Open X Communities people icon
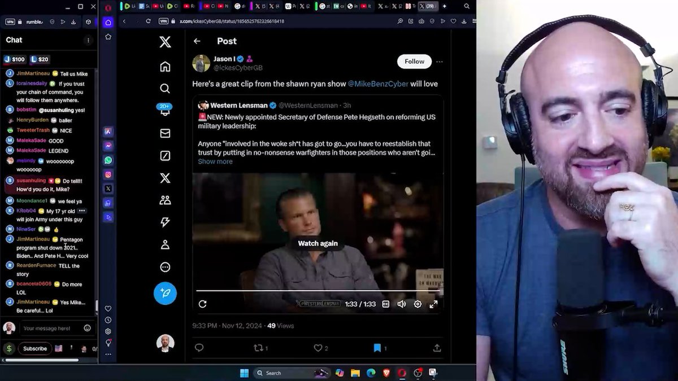Image resolution: width=678 pixels, height=381 pixels. (165, 200)
